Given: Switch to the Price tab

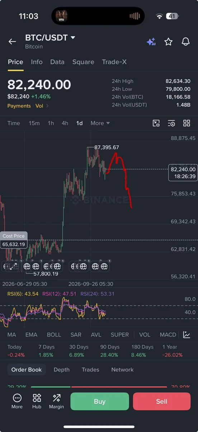Looking at the screenshot, I should click(15, 62).
